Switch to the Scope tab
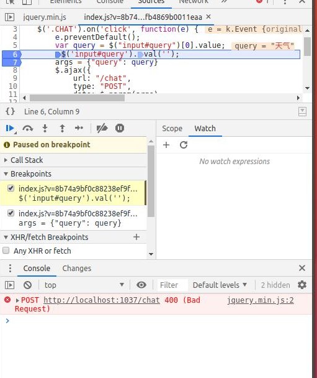 tap(172, 129)
